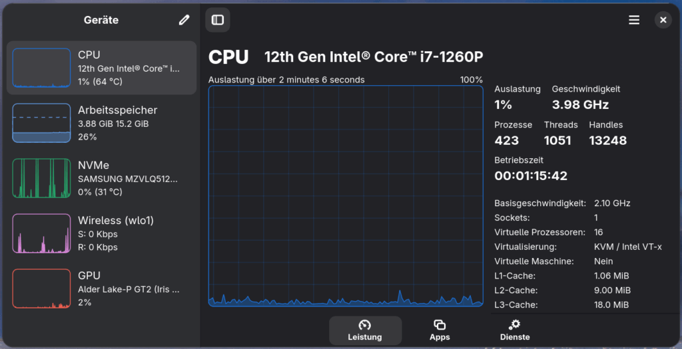Screen dimensions: 682x349
Task: Switch to the Apps tab
Action: [440, 330]
